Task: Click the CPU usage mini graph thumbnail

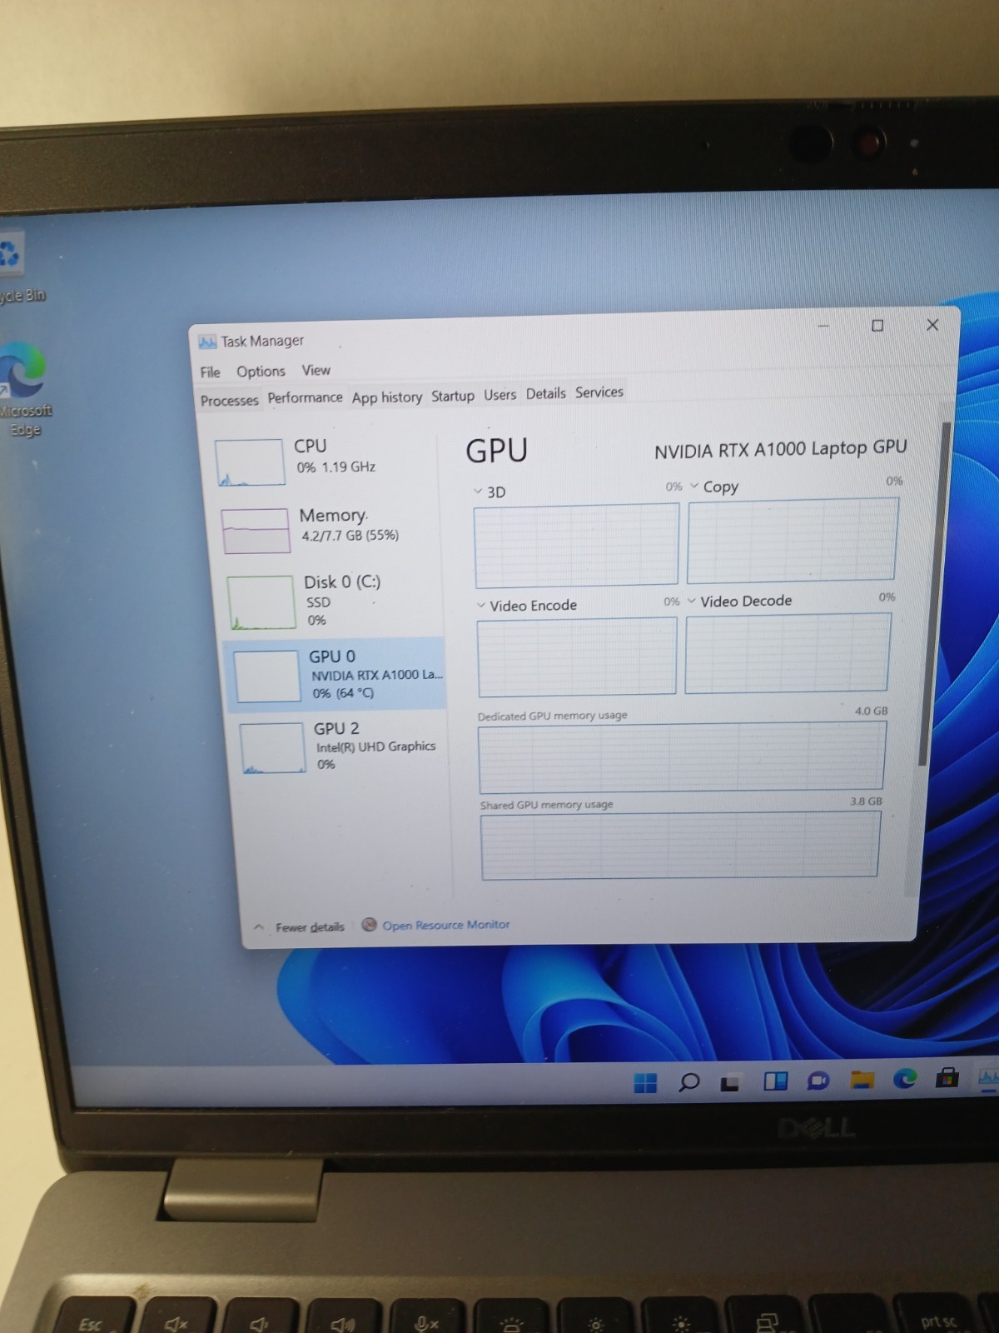Action: (250, 462)
